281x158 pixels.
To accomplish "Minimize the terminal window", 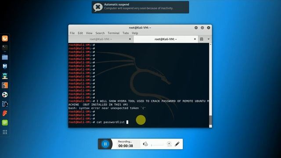I will click(196, 28).
